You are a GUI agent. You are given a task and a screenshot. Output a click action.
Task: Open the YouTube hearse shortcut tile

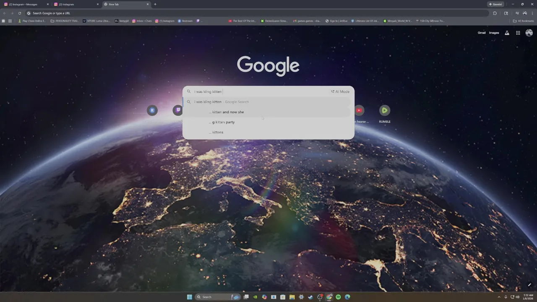359,110
